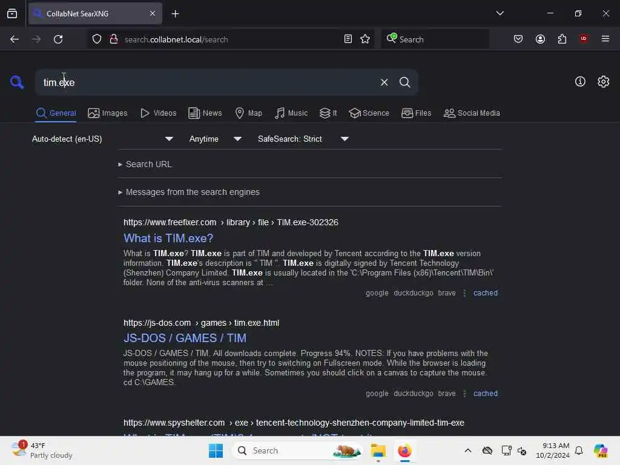Click the insecure connection lock icon

tap(113, 39)
